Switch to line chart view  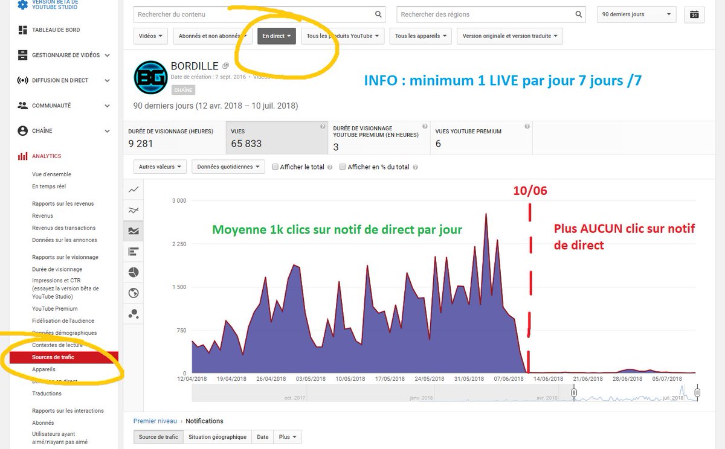coord(134,189)
